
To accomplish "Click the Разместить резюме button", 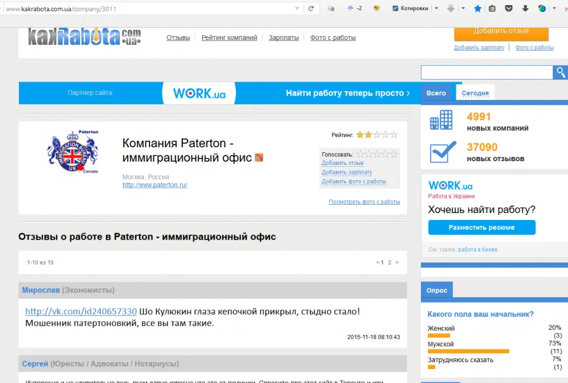I will pos(482,228).
